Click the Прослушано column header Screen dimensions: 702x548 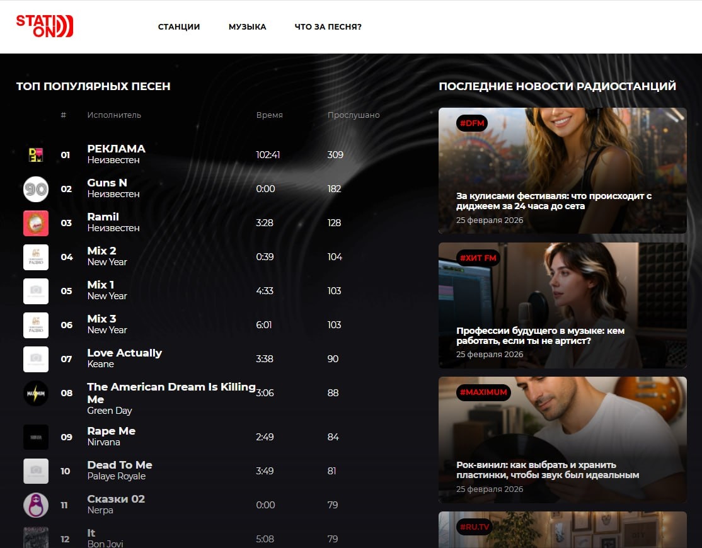(354, 115)
